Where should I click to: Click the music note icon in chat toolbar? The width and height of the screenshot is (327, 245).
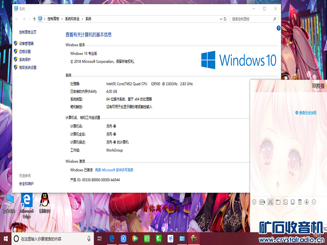click(307, 202)
